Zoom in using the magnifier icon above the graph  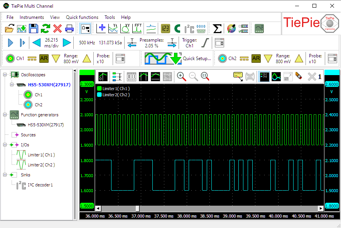point(180,77)
